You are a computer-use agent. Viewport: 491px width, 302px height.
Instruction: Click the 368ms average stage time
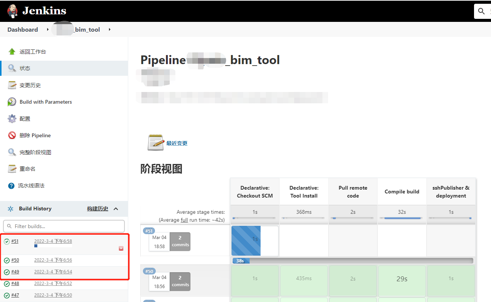pyautogui.click(x=304, y=212)
